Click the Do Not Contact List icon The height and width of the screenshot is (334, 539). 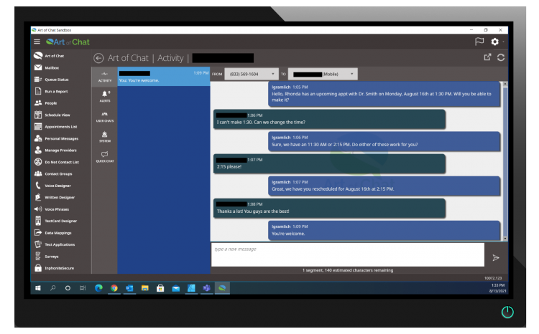click(38, 162)
